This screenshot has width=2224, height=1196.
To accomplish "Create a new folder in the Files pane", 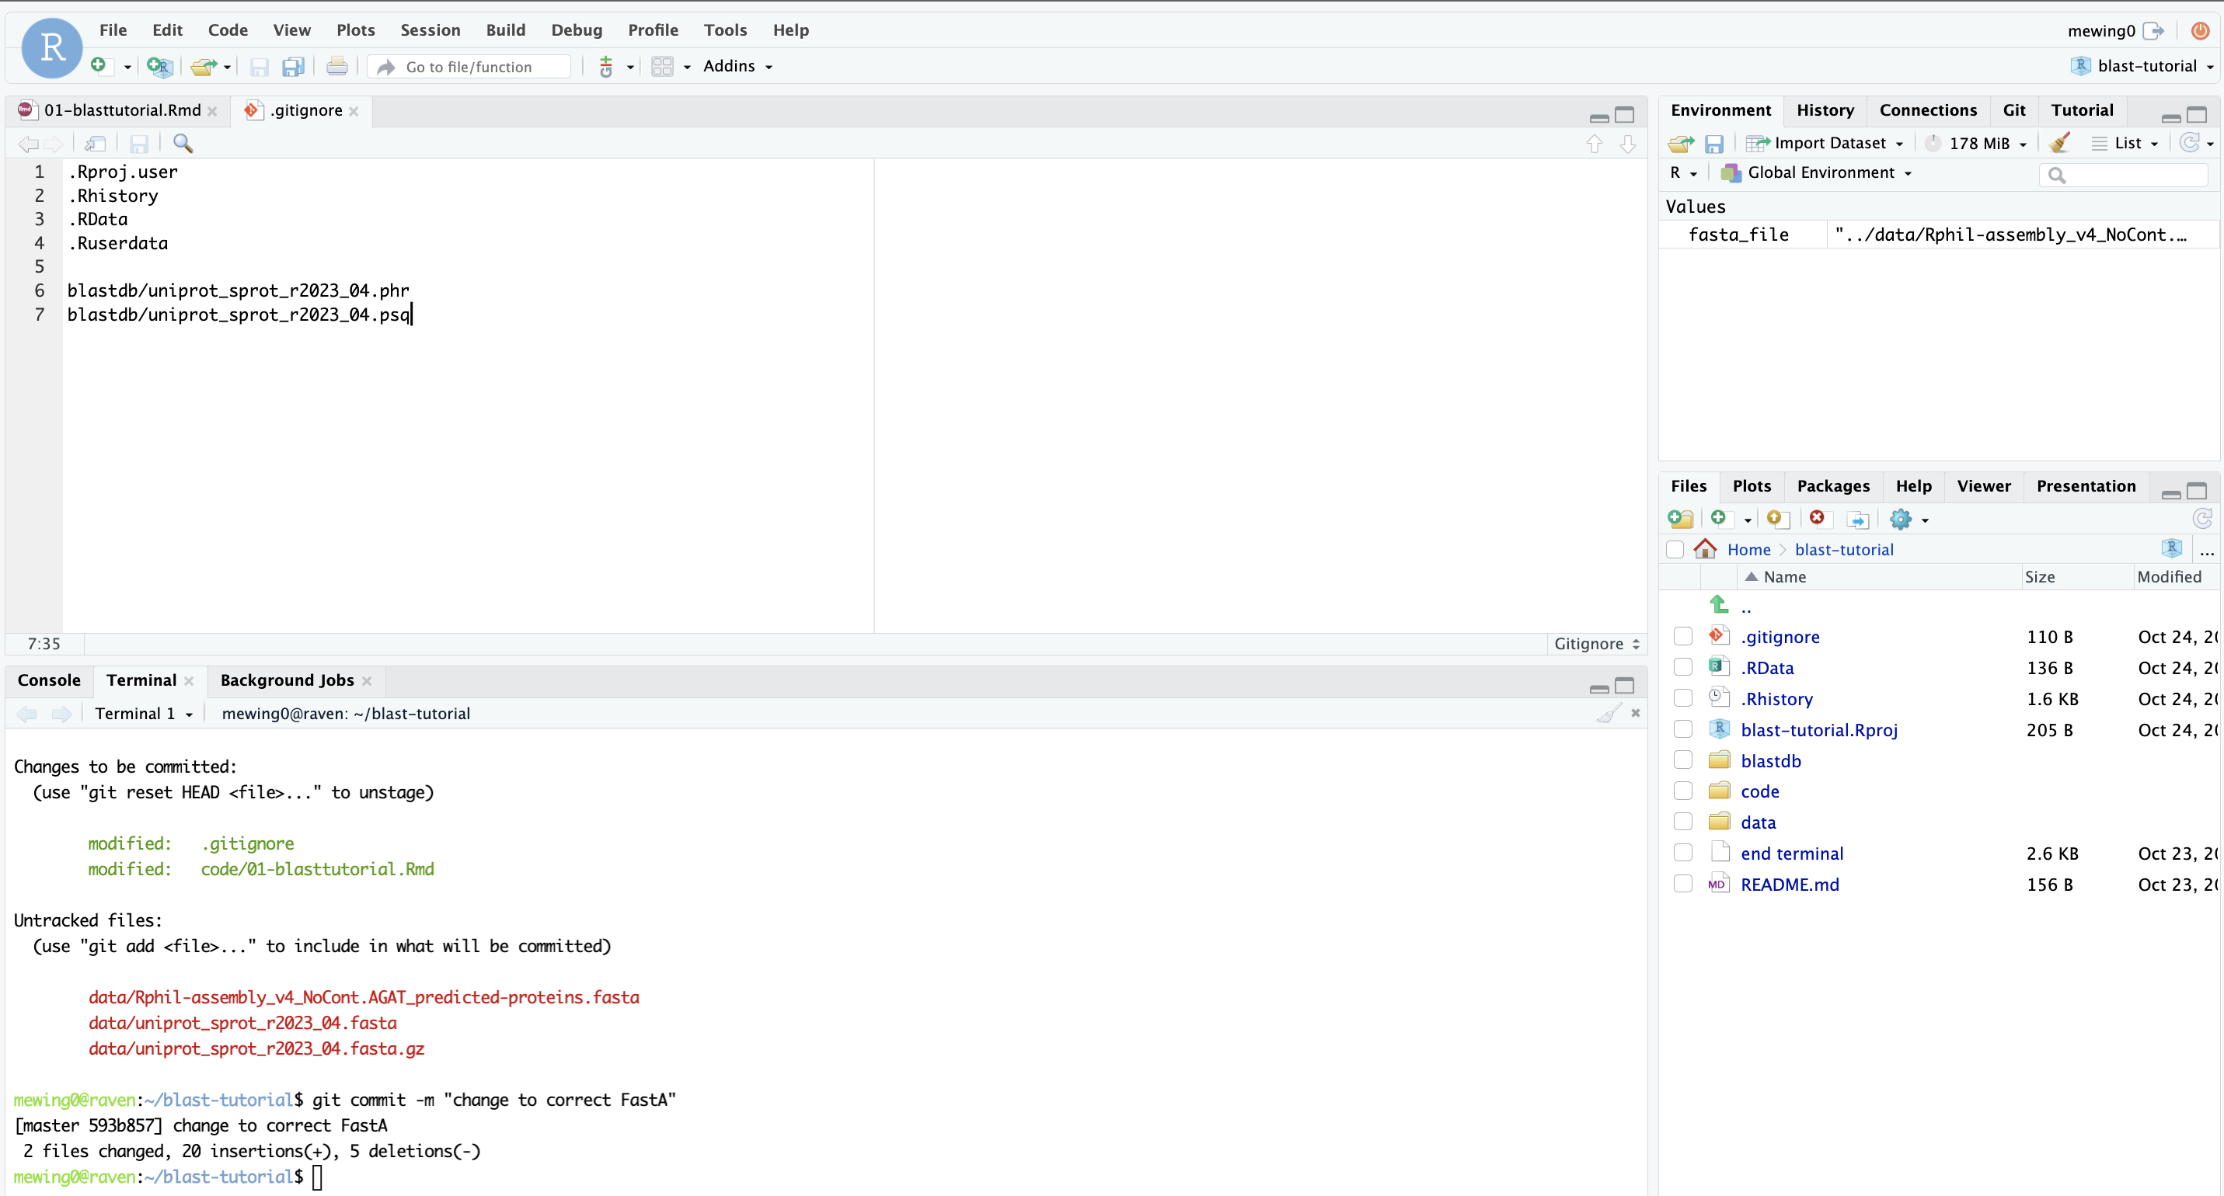I will pos(1679,519).
